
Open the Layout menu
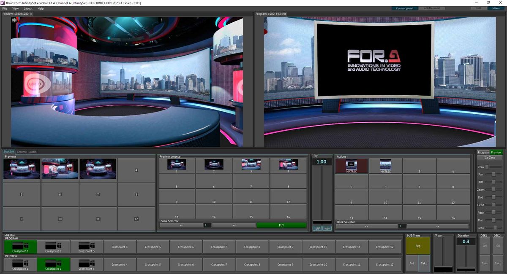coord(28,8)
